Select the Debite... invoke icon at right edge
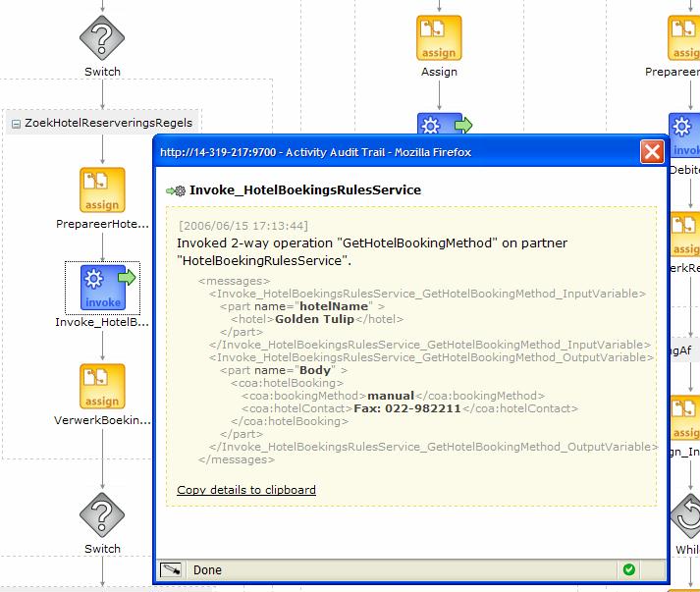 coord(685,135)
